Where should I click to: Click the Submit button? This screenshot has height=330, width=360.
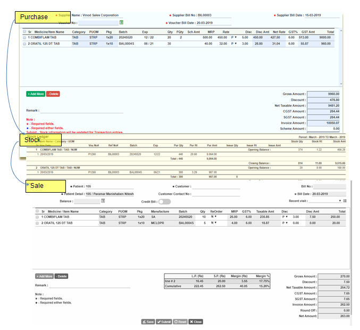[164, 321]
